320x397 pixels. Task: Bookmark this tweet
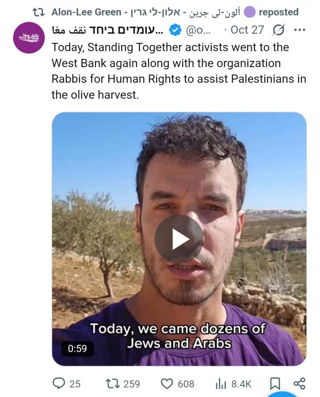point(275,384)
